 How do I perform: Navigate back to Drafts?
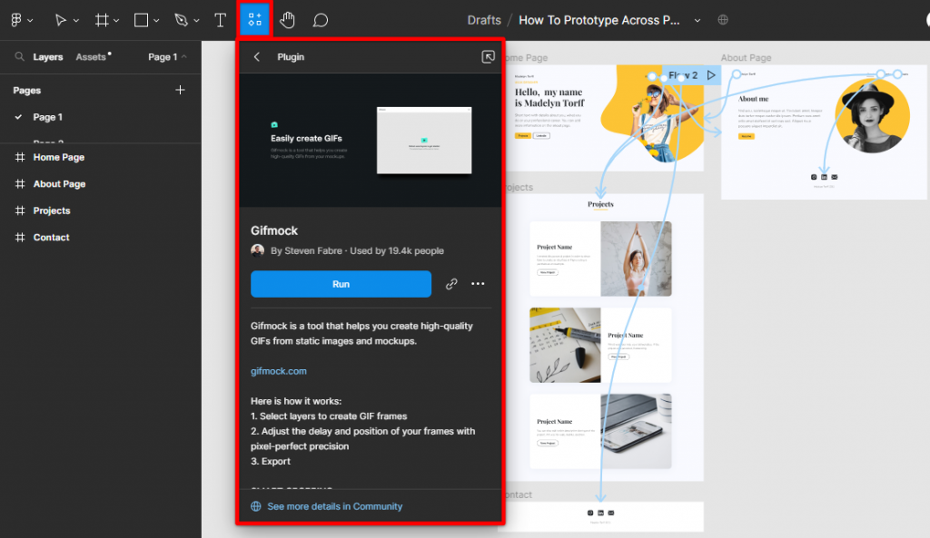[x=484, y=19]
